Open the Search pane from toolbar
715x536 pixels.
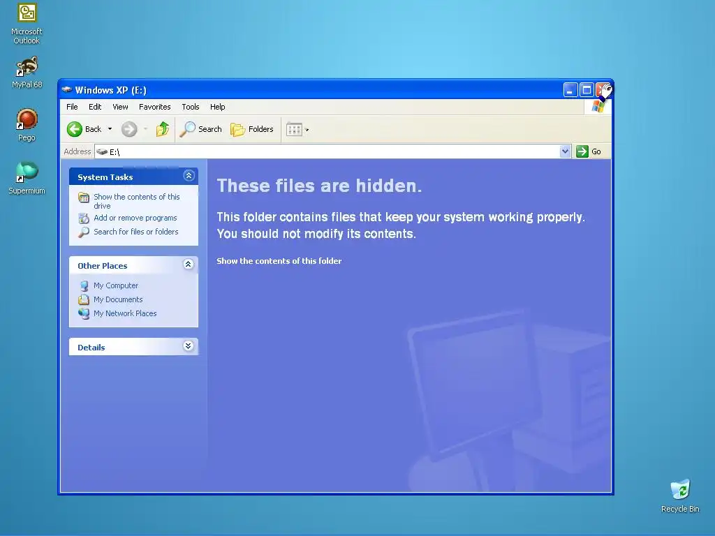pyautogui.click(x=200, y=129)
